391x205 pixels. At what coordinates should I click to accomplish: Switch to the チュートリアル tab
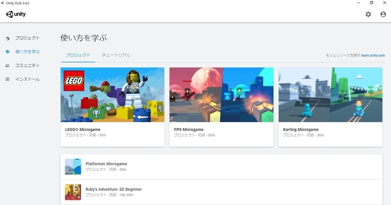(x=116, y=55)
